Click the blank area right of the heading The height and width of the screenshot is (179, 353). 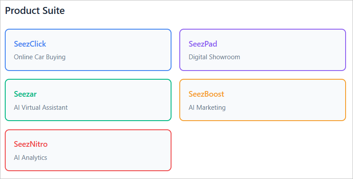(209, 11)
